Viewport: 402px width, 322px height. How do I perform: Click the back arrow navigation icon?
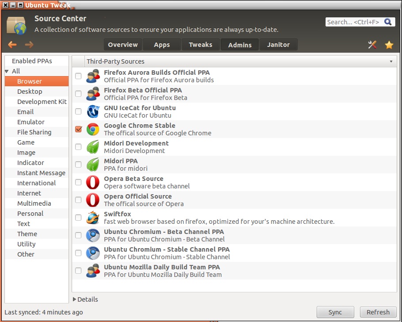click(12, 45)
